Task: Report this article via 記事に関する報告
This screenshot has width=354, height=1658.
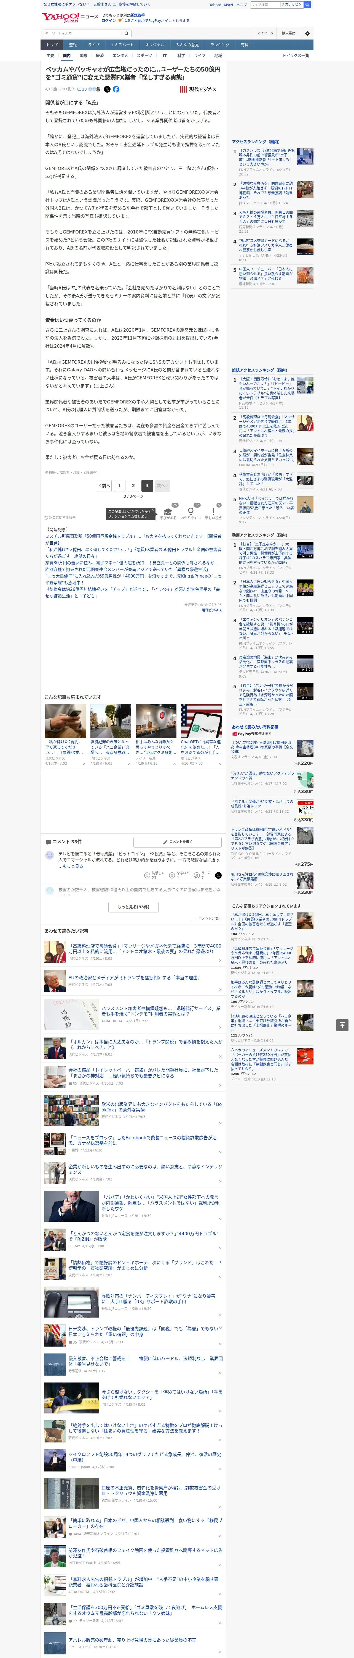Action: click(60, 518)
